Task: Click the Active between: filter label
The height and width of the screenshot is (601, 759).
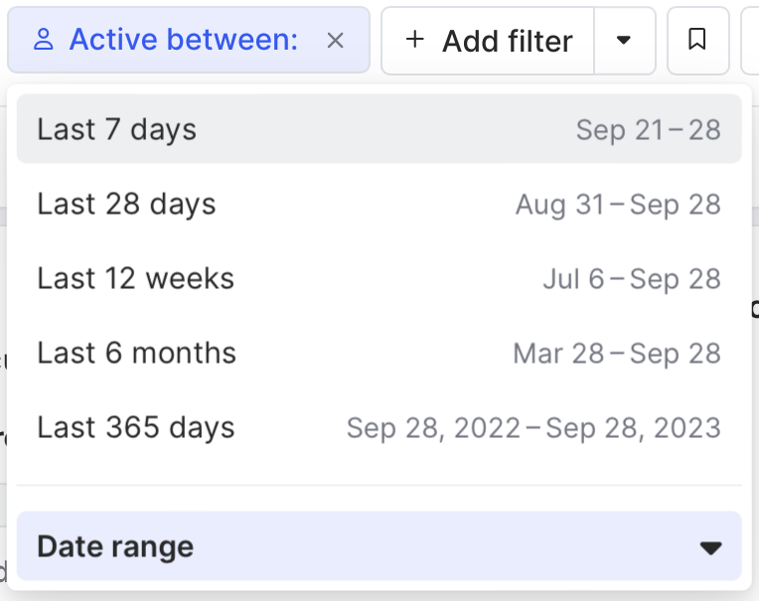Action: click(x=183, y=41)
